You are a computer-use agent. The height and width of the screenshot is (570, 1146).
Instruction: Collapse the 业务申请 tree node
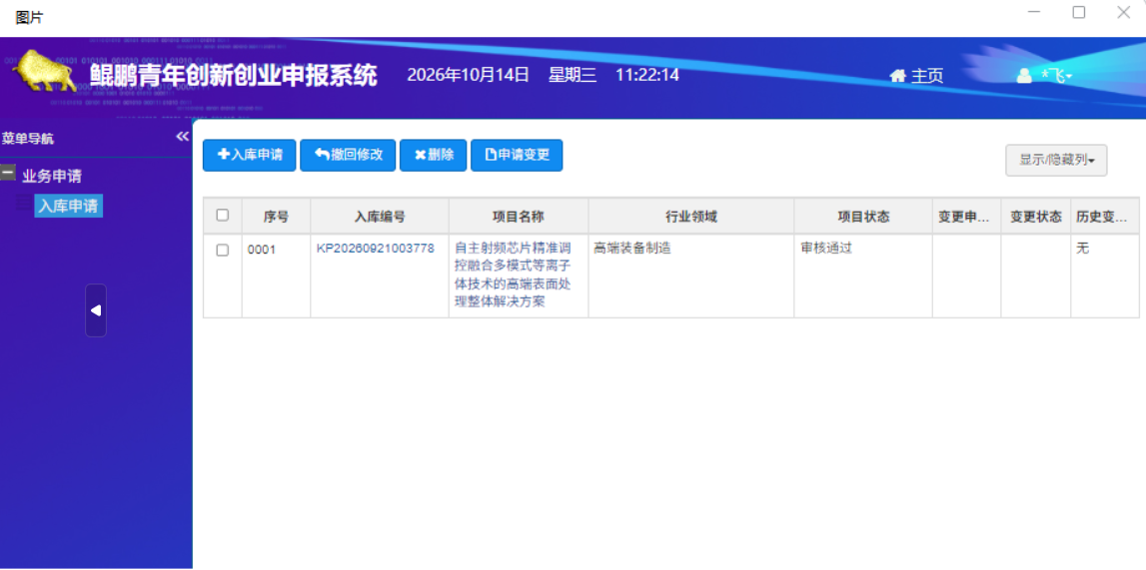pos(7,173)
